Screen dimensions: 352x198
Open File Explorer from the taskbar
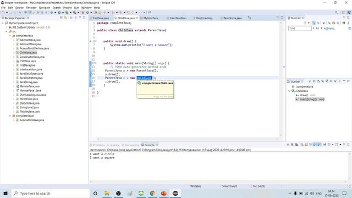click(x=107, y=193)
